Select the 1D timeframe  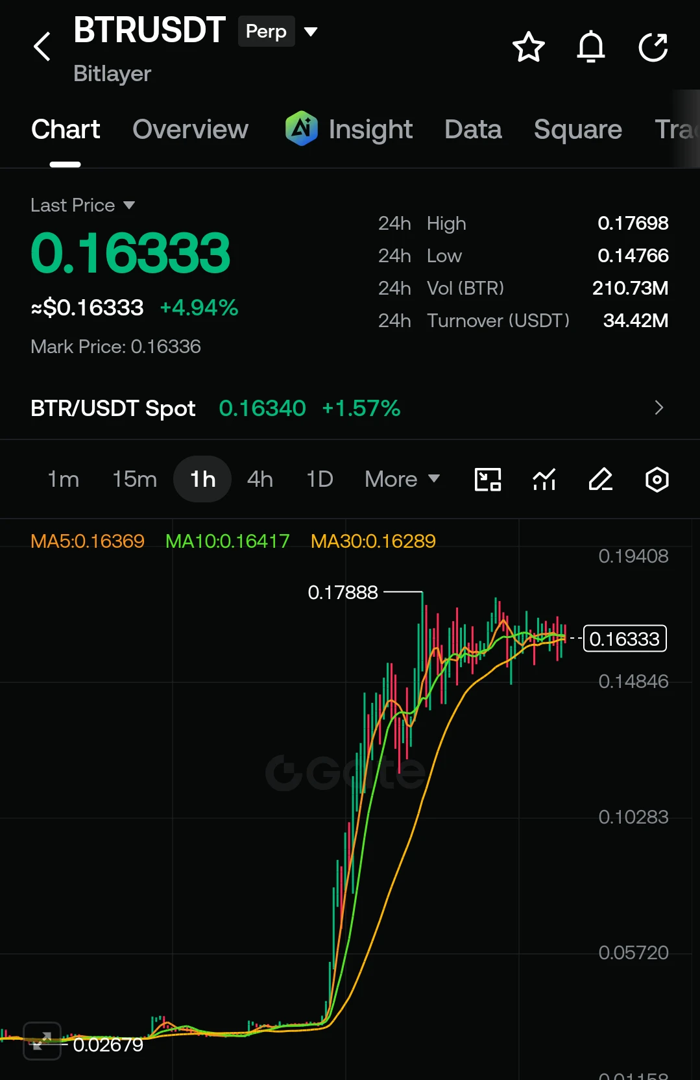click(x=320, y=479)
